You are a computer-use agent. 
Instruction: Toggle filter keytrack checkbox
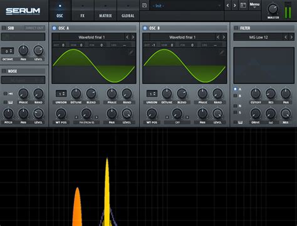click(235, 122)
